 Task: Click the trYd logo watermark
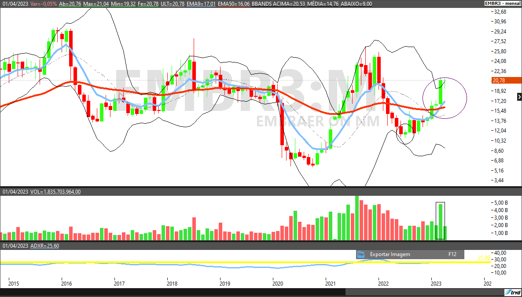[x=512, y=293]
